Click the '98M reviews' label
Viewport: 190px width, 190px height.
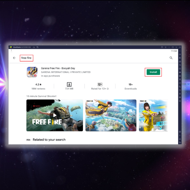pyautogui.click(x=39, y=89)
